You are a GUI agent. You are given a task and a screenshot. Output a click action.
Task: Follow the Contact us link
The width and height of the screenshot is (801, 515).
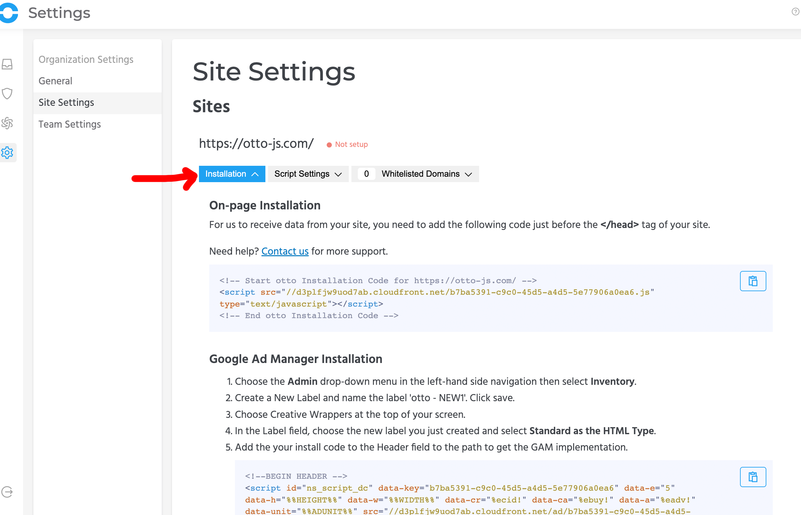click(x=285, y=251)
